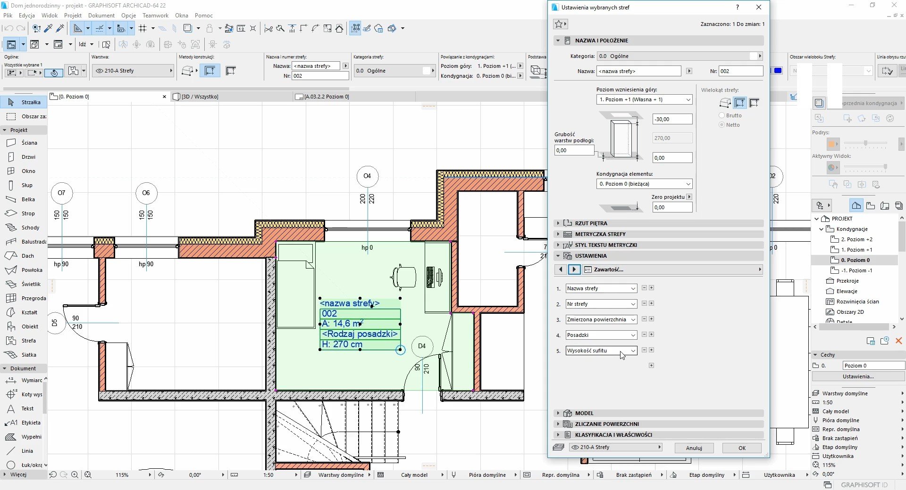Select the Obiekt object tool
Image resolution: width=906 pixels, height=490 pixels.
pos(24,327)
